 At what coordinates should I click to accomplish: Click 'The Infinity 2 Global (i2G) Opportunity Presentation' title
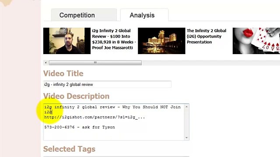tap(206, 36)
